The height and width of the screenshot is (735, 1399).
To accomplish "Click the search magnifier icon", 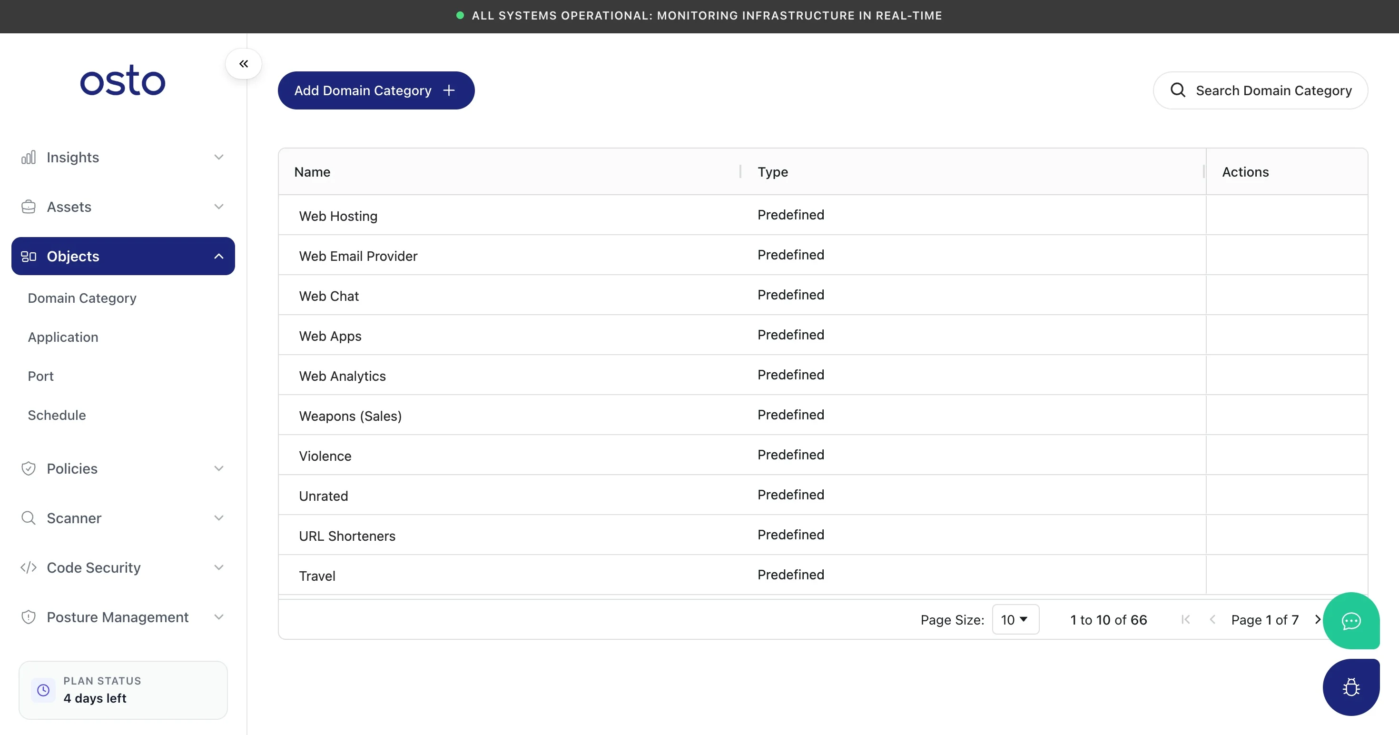I will pyautogui.click(x=1177, y=89).
